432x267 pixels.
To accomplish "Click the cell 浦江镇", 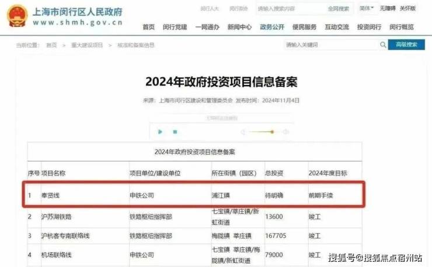I will pyautogui.click(x=221, y=195).
